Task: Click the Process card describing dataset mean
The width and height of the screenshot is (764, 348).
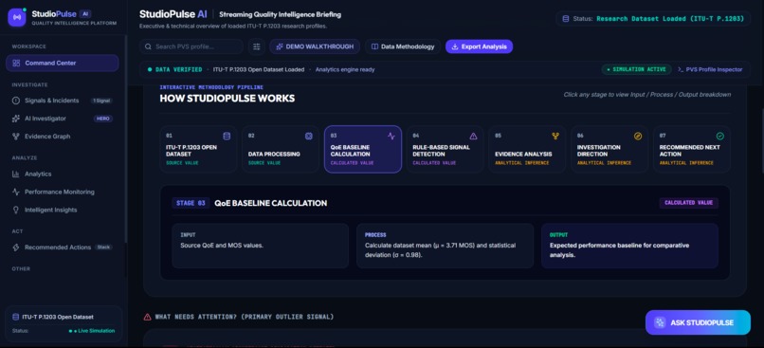Action: coord(445,246)
